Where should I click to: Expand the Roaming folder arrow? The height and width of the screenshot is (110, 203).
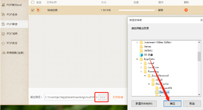pos(141,72)
